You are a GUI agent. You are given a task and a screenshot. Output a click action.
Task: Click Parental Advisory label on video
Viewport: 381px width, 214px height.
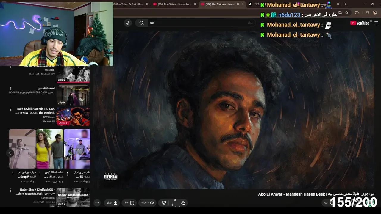pos(110,177)
